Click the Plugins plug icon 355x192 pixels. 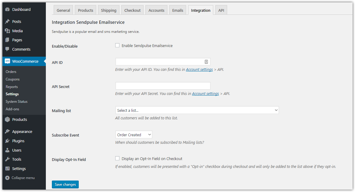8,141
